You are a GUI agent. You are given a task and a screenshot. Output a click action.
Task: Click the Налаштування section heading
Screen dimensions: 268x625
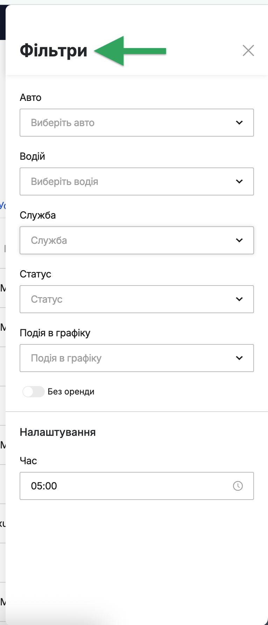pos(58,432)
